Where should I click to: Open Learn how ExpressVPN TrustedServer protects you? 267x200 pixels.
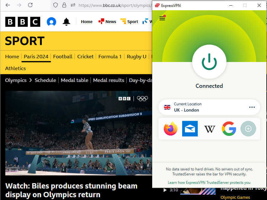click(209, 183)
